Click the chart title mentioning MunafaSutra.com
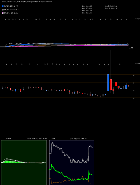140x185 pixels. tap(27, 2)
